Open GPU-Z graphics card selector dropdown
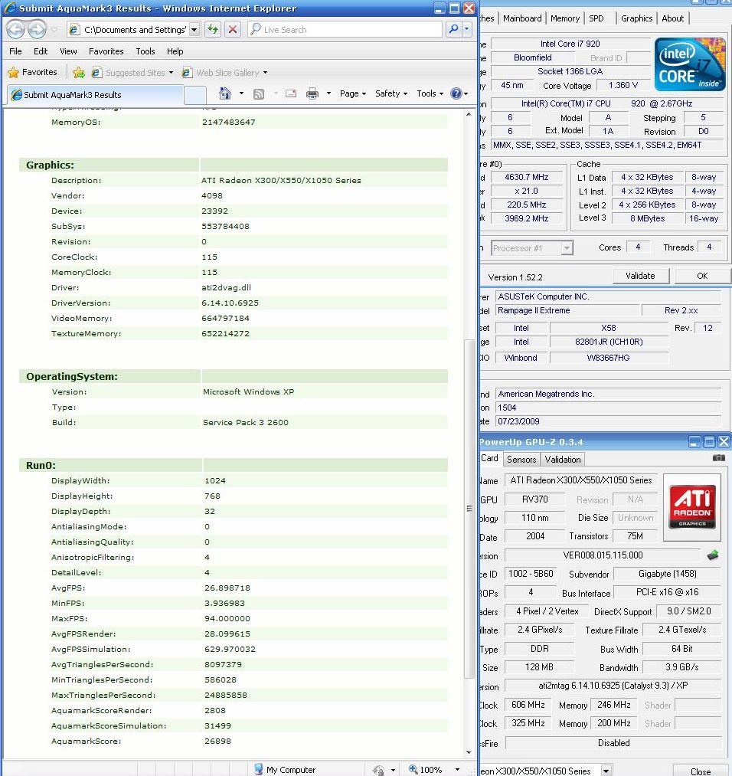The width and height of the screenshot is (732, 776). 606,771
